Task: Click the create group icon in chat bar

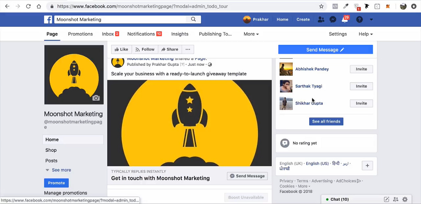Action: (396, 199)
